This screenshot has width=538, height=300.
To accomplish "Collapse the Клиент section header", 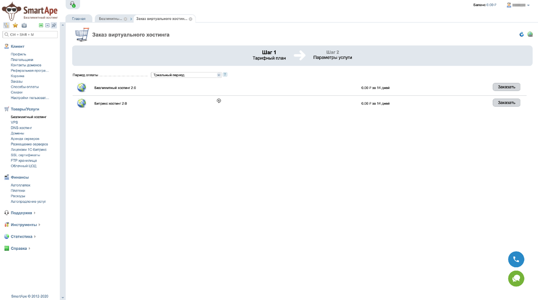I will pos(17,46).
